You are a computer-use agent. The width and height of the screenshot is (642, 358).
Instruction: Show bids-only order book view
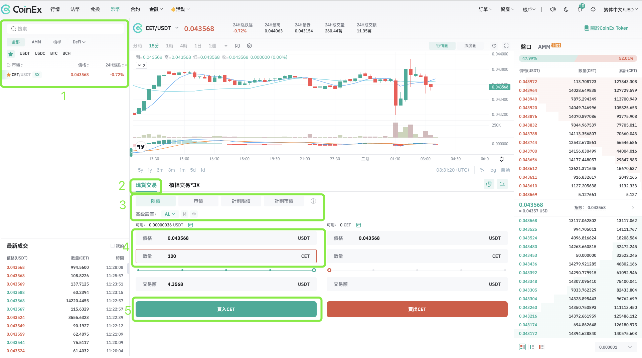[x=532, y=347]
